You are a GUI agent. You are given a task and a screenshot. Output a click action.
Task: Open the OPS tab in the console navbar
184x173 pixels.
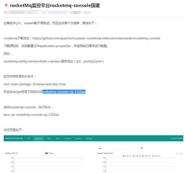point(29,138)
